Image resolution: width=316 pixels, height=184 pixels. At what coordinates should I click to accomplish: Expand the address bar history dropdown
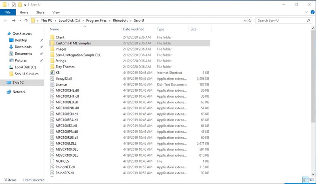(245, 21)
